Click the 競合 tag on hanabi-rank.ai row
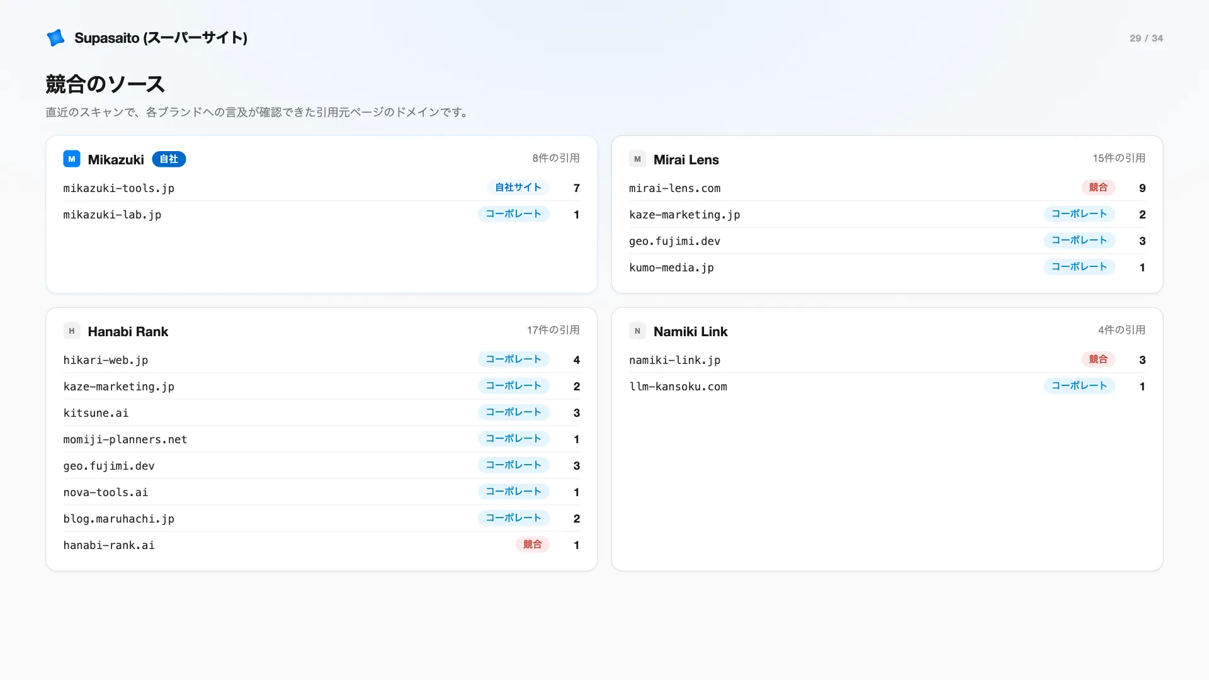Image resolution: width=1209 pixels, height=680 pixels. (x=533, y=545)
